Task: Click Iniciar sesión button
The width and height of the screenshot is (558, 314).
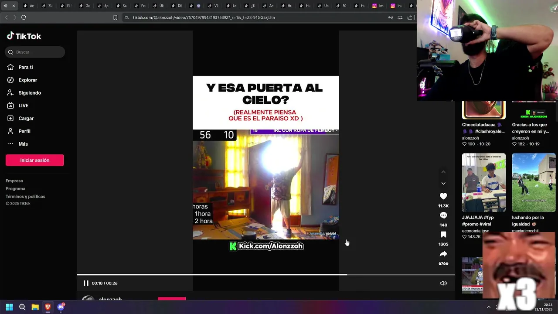Action: tap(35, 160)
